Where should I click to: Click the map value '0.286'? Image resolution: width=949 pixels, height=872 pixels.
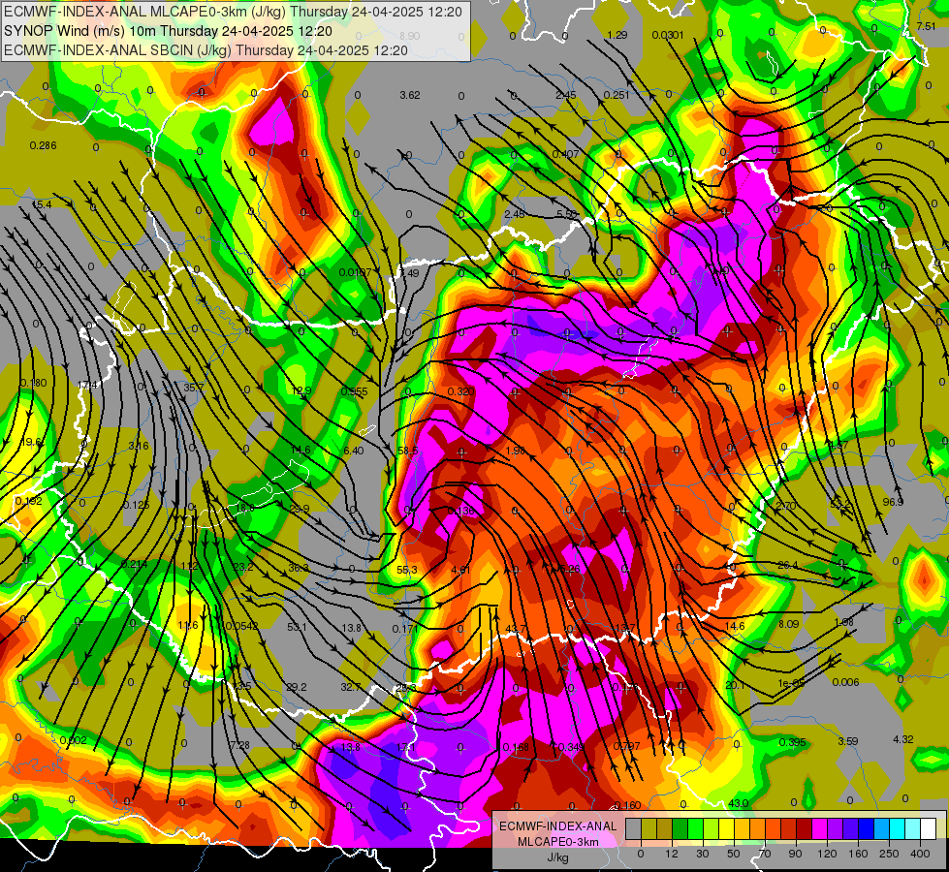[x=43, y=145]
